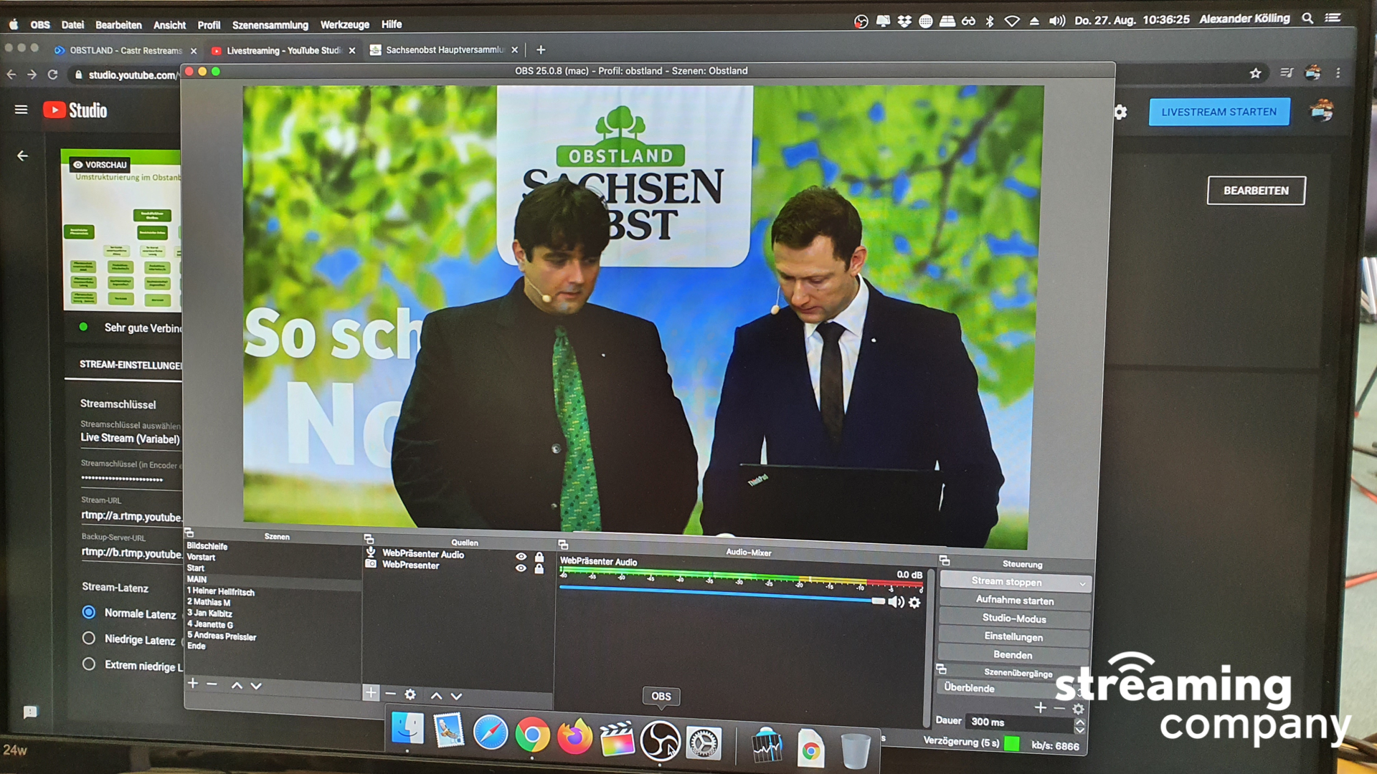
Task: Open Finder from the dock
Action: [407, 730]
